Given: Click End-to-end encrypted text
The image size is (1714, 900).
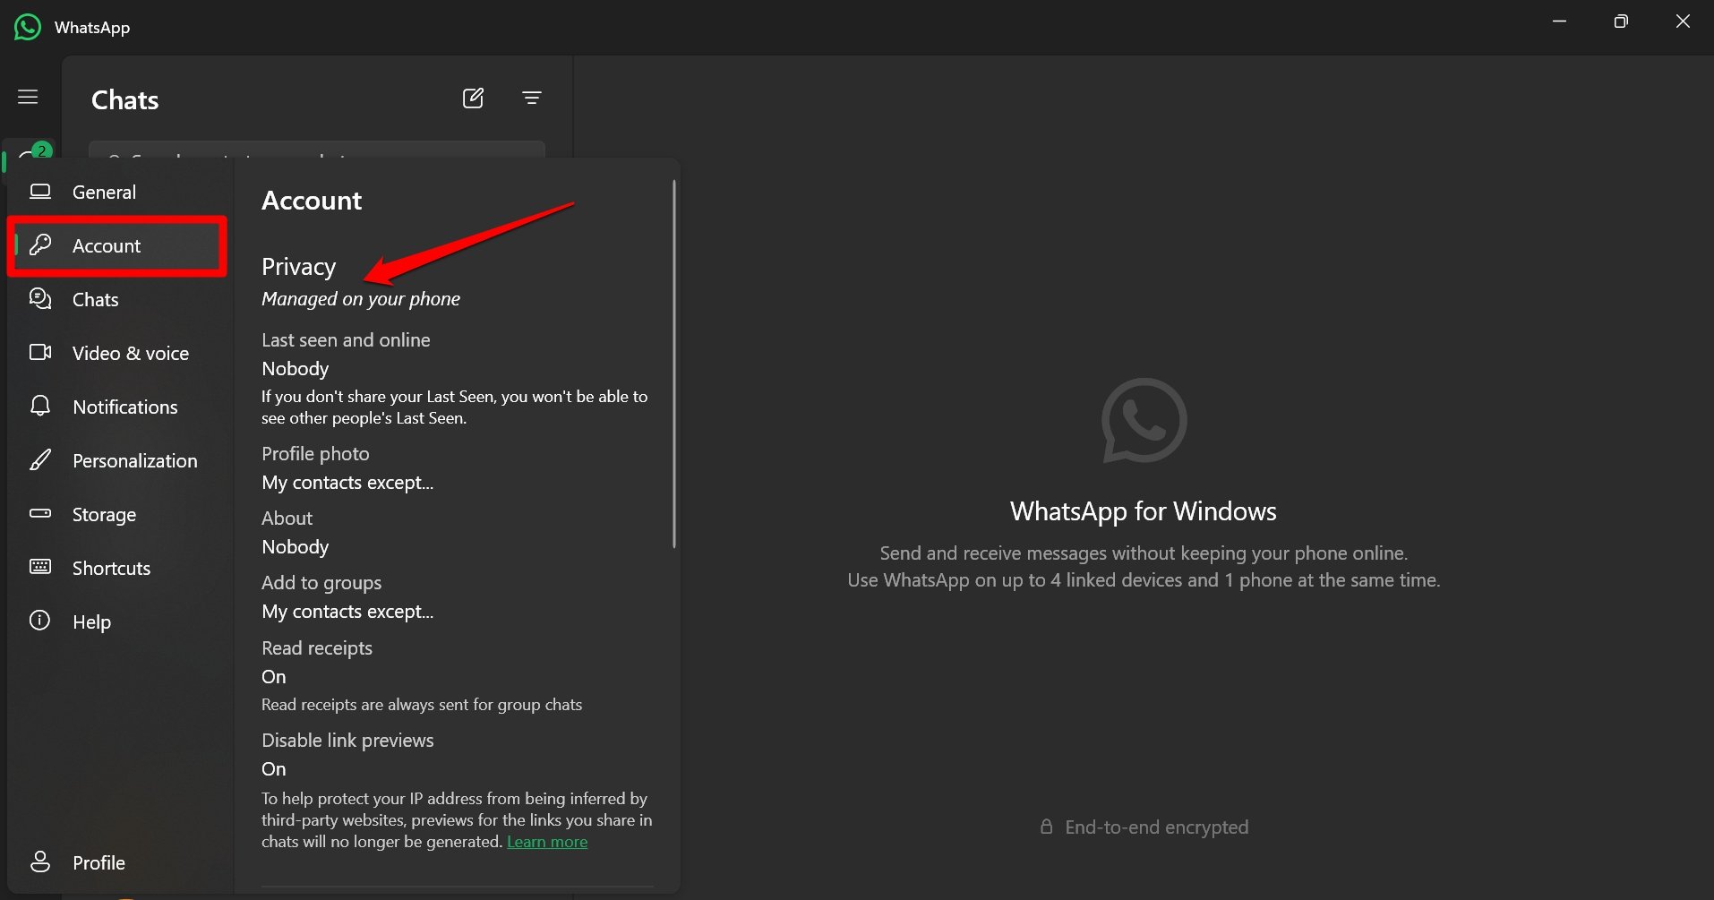Looking at the screenshot, I should [1156, 827].
